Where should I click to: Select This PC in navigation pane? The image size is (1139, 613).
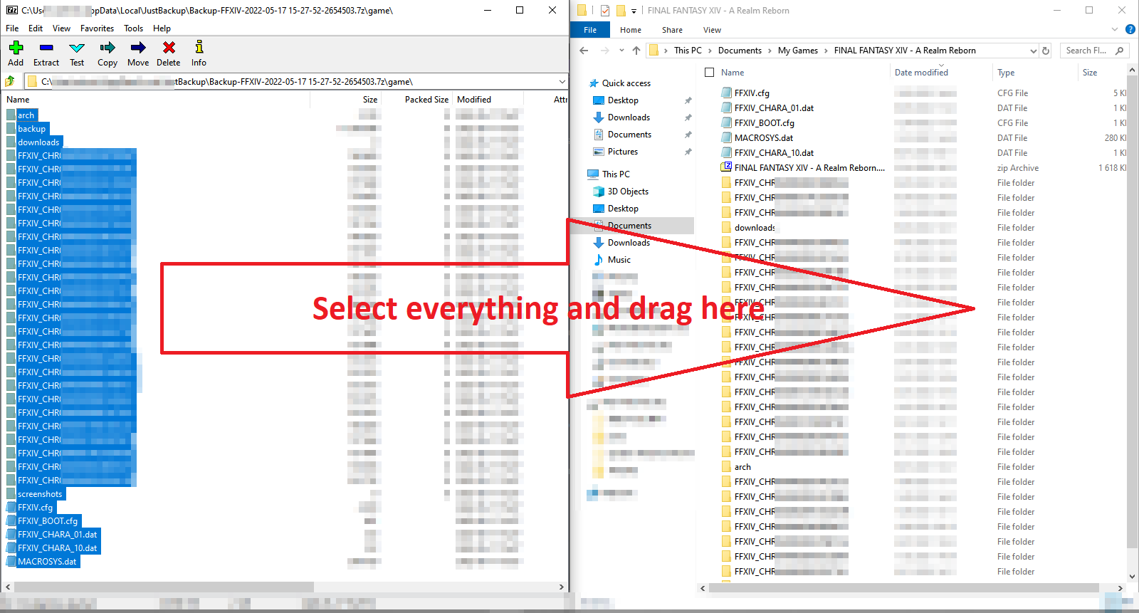[x=609, y=174]
